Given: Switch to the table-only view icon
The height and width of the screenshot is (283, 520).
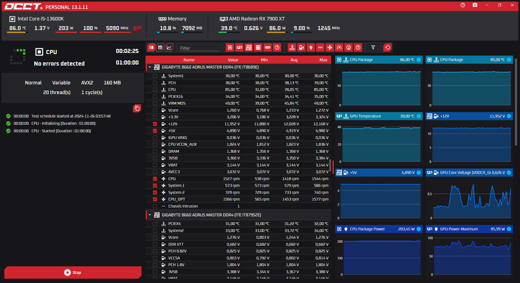Looking at the screenshot, I should coord(160,48).
